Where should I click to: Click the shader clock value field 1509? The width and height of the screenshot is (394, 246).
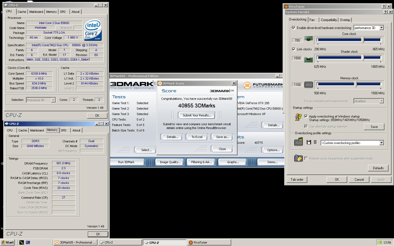click(297, 58)
